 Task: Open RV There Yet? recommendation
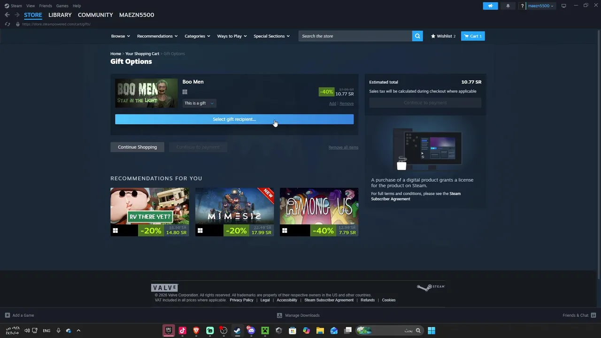point(150,212)
